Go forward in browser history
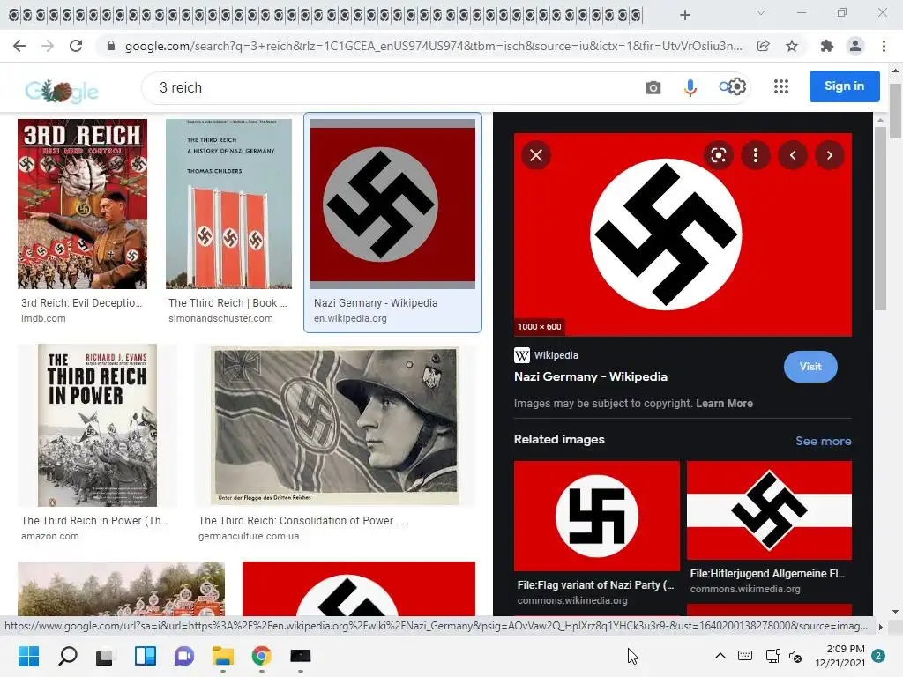 point(48,46)
